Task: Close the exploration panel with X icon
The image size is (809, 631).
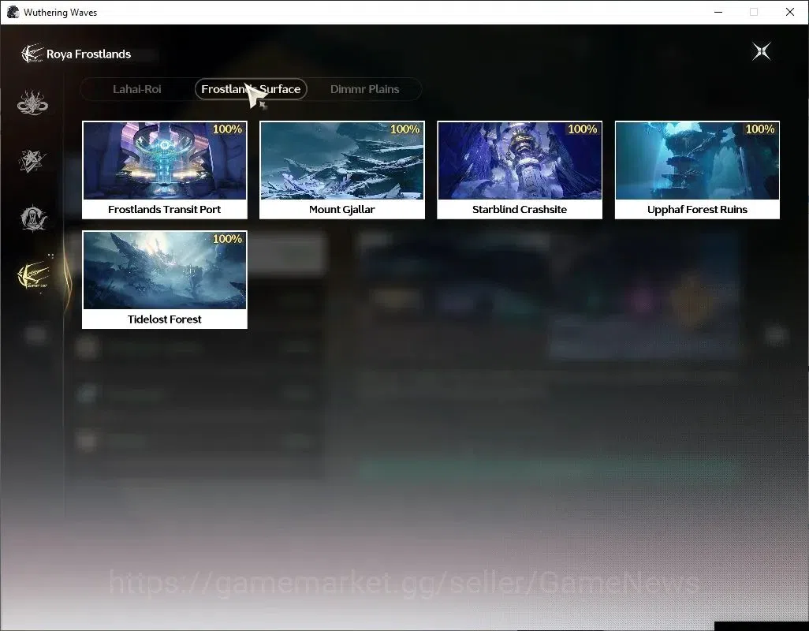Action: coord(761,51)
